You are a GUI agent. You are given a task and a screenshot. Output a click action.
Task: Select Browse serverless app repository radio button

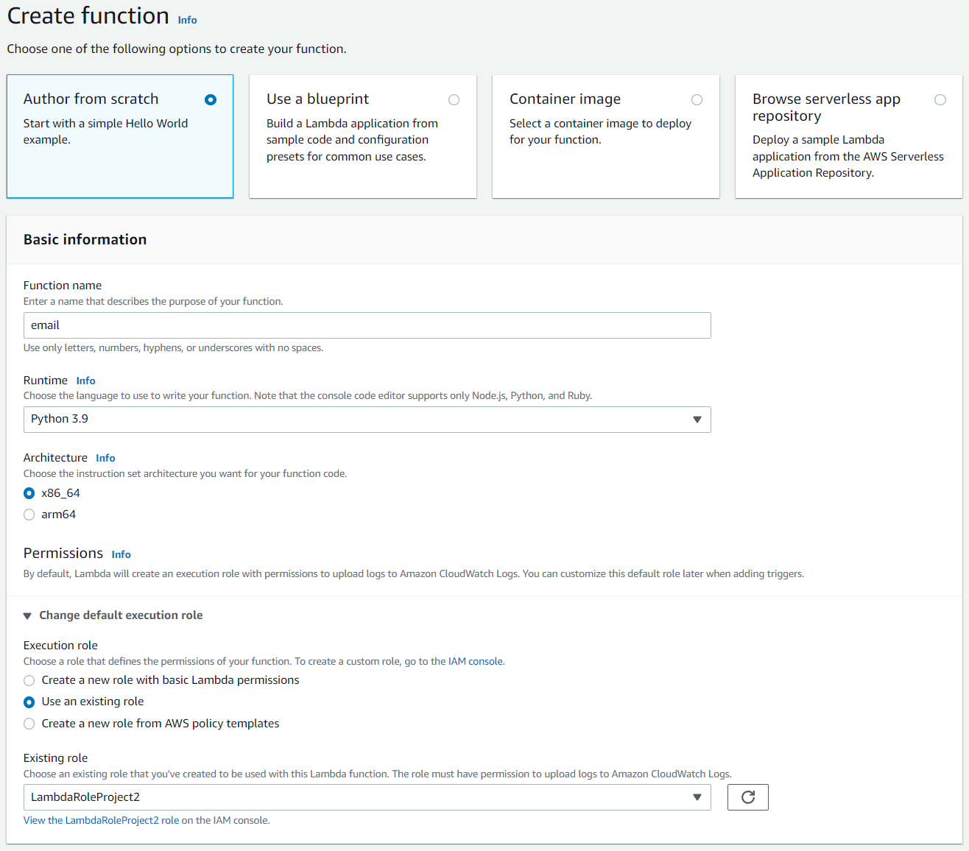click(940, 99)
